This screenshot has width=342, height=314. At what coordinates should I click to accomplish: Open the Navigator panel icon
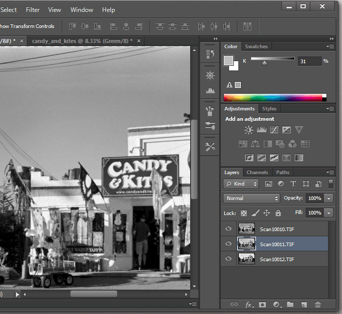click(x=210, y=75)
